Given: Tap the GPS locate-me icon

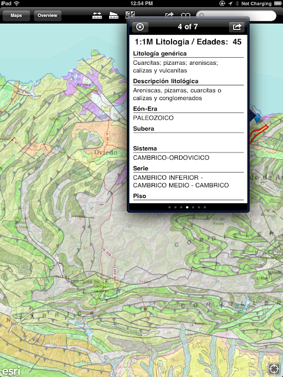Looking at the screenshot, I should click(x=274, y=369).
